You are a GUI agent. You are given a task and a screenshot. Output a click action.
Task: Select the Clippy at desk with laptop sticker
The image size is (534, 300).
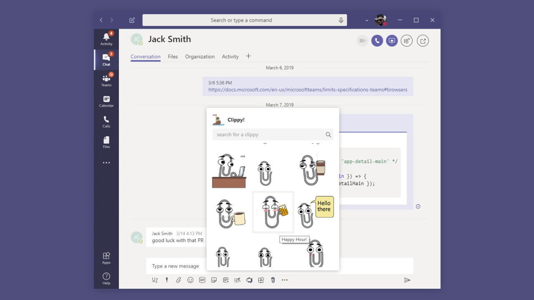pyautogui.click(x=229, y=171)
